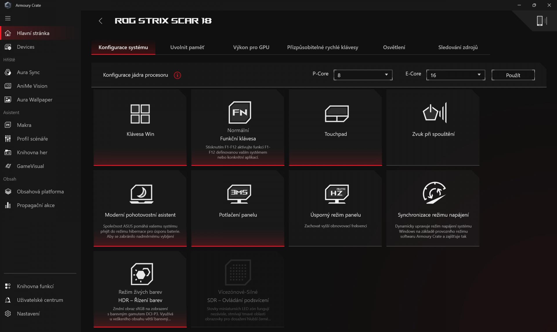Click the Hlavní stránka home icon

click(8, 33)
